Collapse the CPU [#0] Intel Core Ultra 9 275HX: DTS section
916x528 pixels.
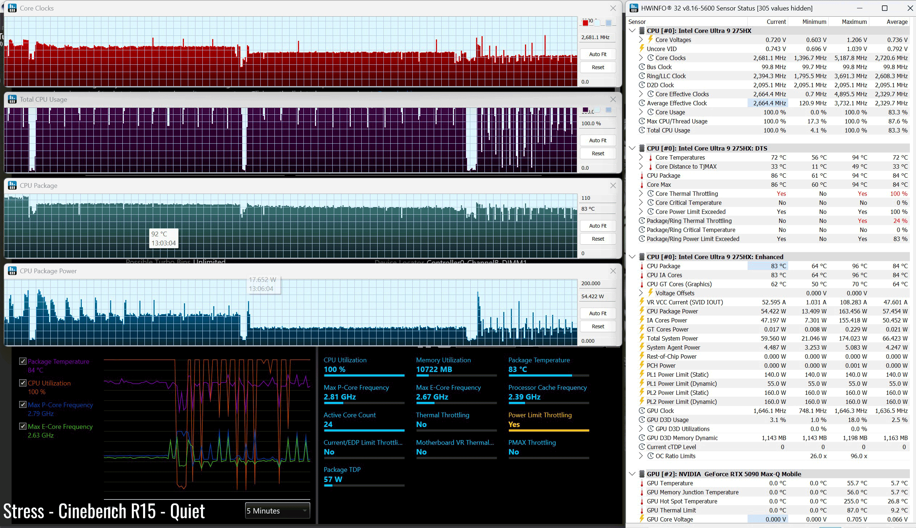point(632,148)
